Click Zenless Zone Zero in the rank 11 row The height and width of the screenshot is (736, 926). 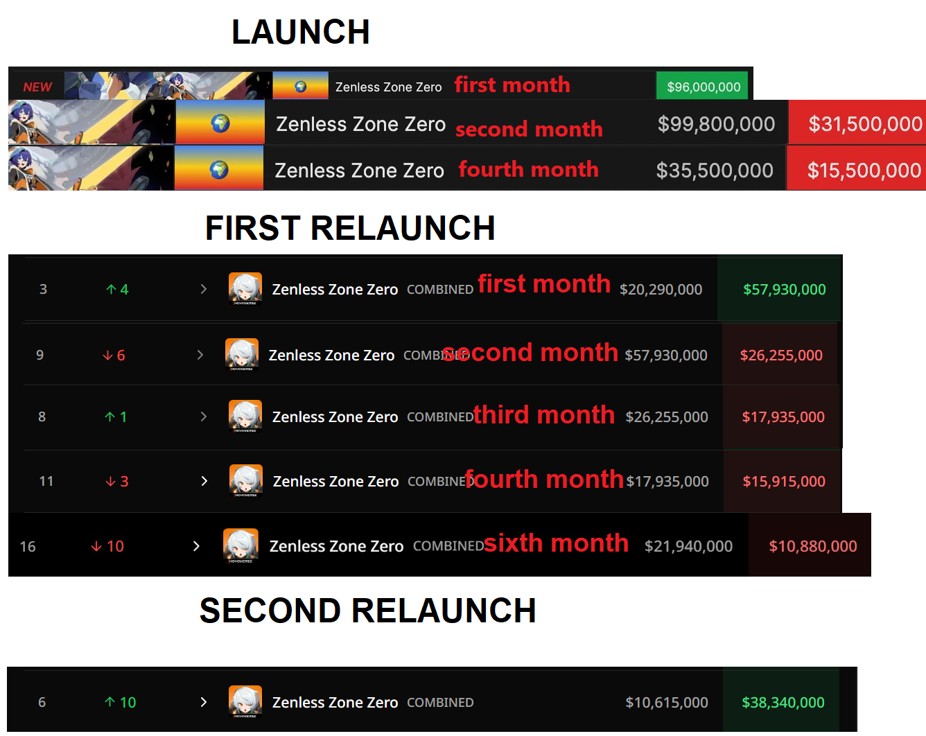[335, 482]
